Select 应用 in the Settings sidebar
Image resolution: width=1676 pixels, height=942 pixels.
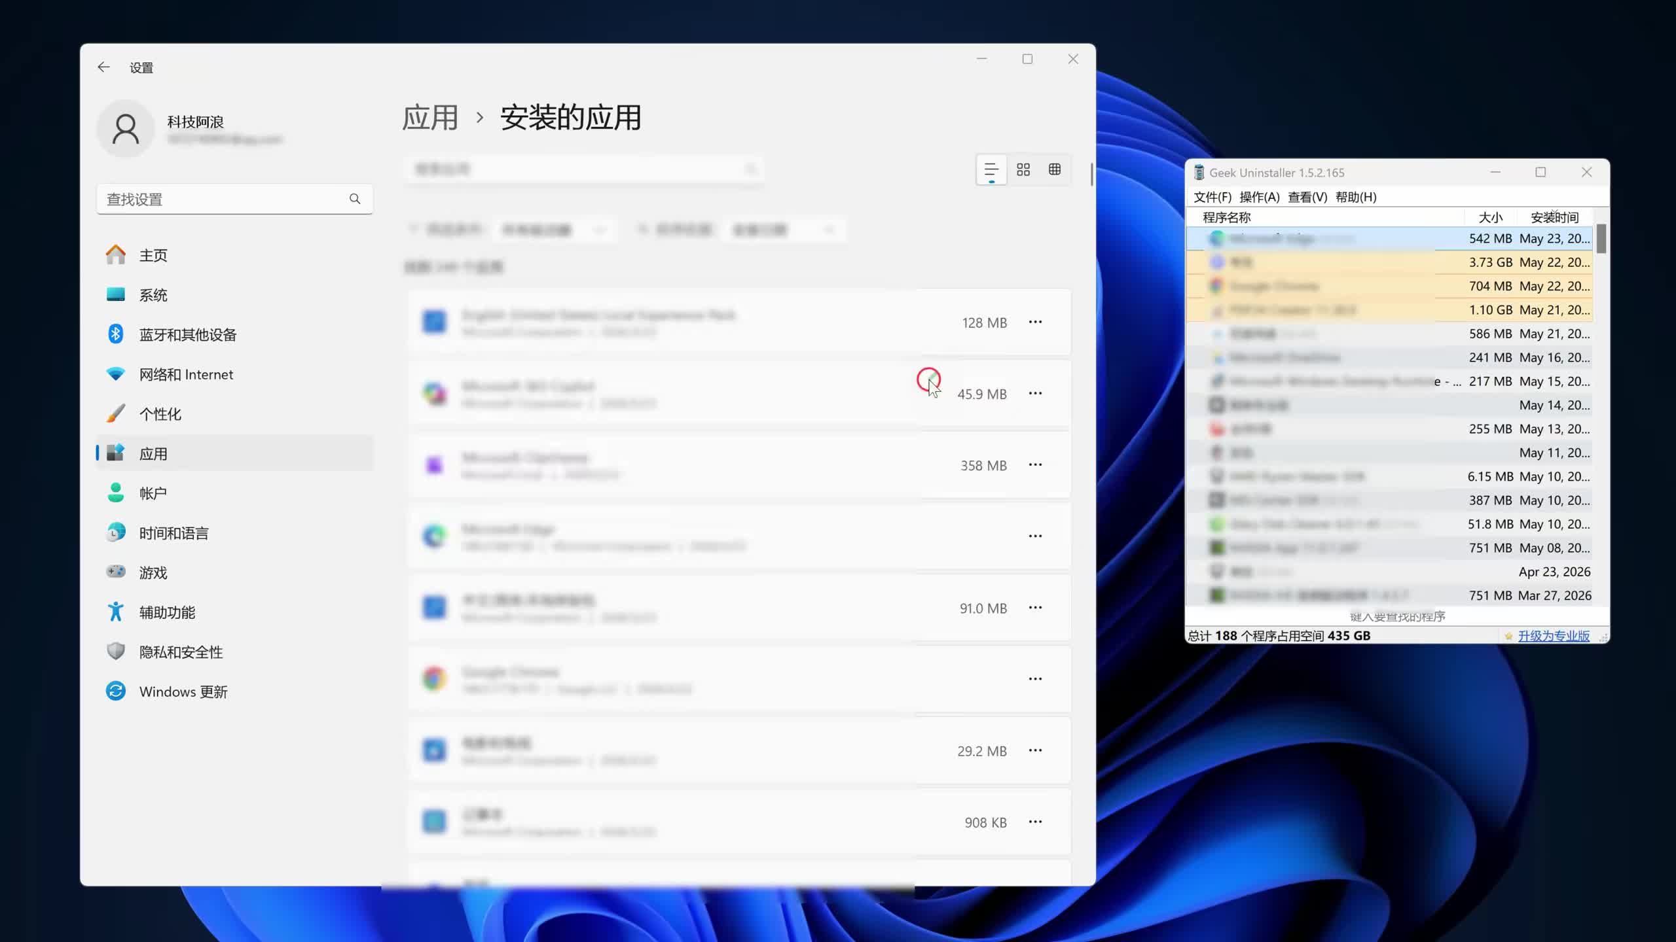(234, 453)
